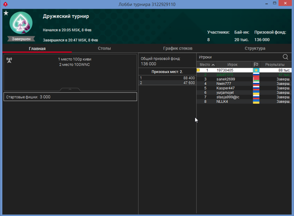Screen dimensions: 294x216
Task: Click the Kazakhstan flag of the first-place player
Action: coord(256,70)
